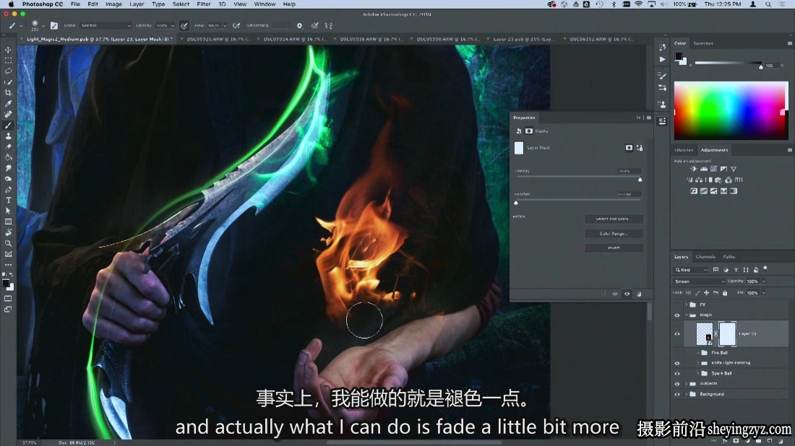The width and height of the screenshot is (795, 446).
Task: Open Actions play icon in collapsed dock
Action: [662, 59]
